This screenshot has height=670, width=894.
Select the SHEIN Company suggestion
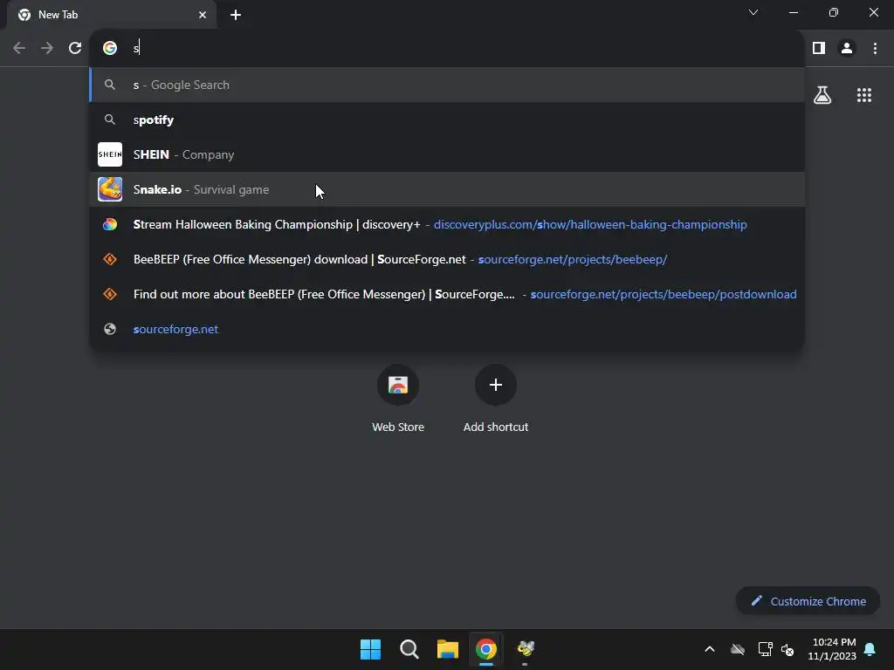click(x=447, y=154)
